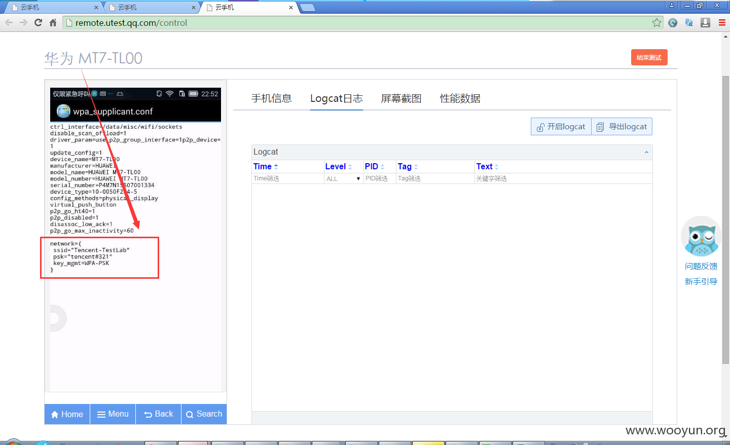This screenshot has width=730, height=445.
Task: Tap the phone Back button
Action: [x=159, y=414]
